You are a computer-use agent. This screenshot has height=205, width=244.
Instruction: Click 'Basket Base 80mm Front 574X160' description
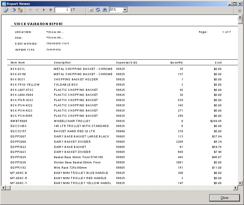click(78, 157)
